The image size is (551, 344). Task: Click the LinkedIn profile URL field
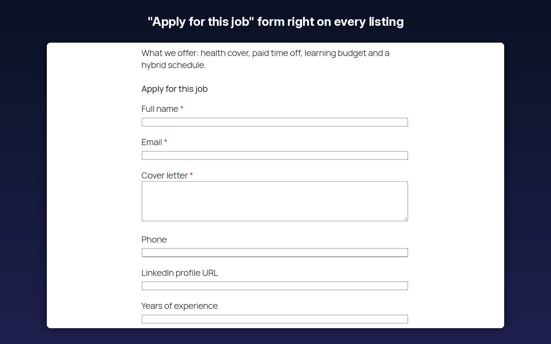pyautogui.click(x=274, y=286)
